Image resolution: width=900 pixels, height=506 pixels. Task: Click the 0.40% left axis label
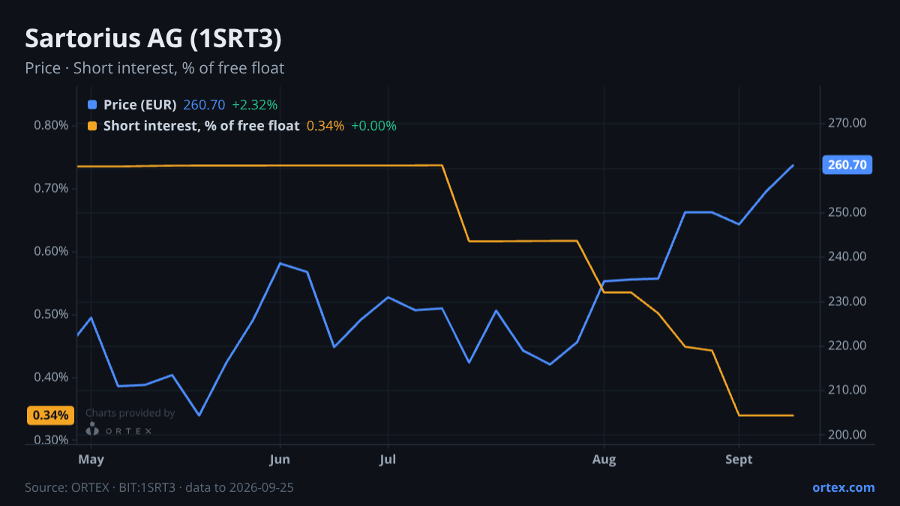point(51,377)
